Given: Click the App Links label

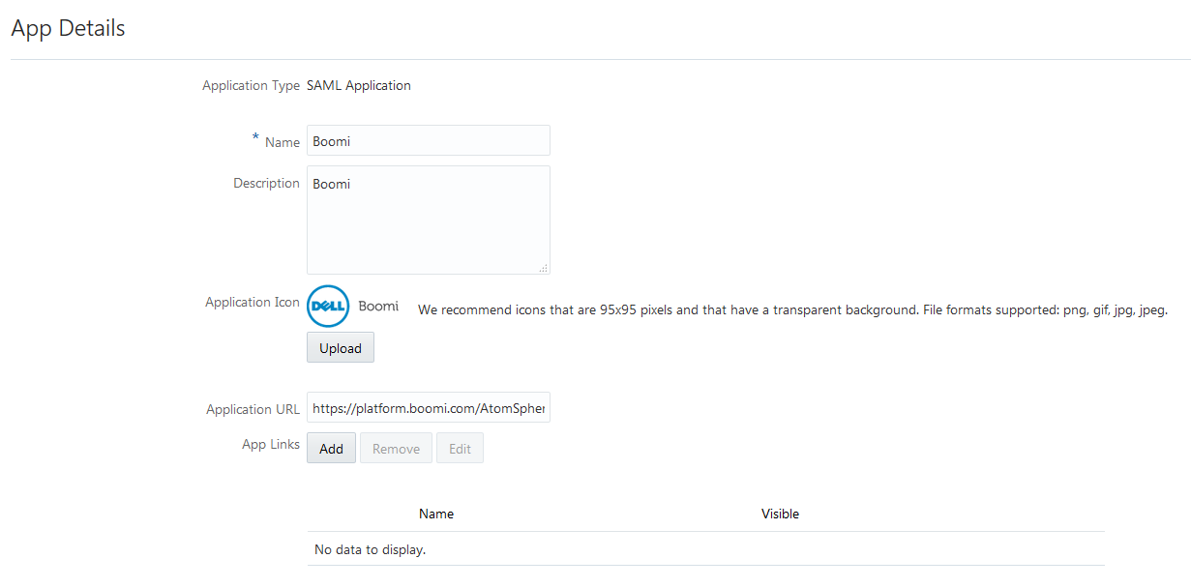Looking at the screenshot, I should [271, 443].
